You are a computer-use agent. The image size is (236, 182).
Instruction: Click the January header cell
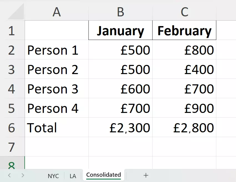click(x=120, y=31)
